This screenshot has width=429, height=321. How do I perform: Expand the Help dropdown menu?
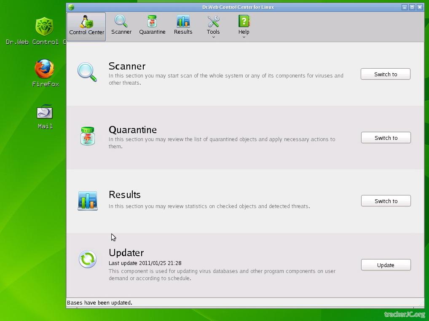244,26
